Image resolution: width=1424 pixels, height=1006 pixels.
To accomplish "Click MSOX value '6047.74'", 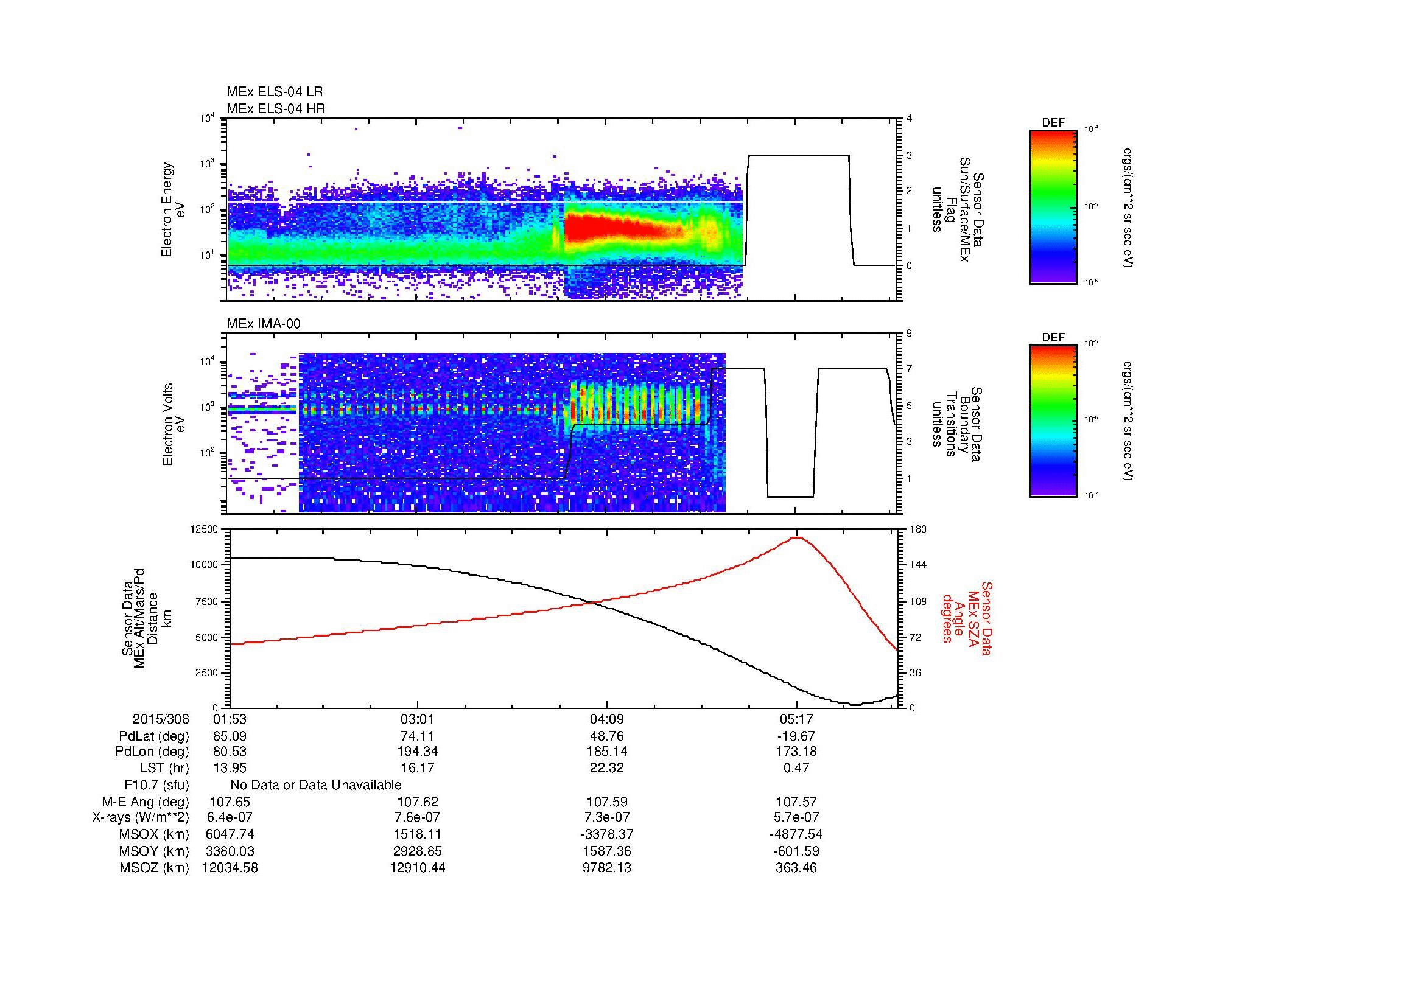I will tap(230, 834).
